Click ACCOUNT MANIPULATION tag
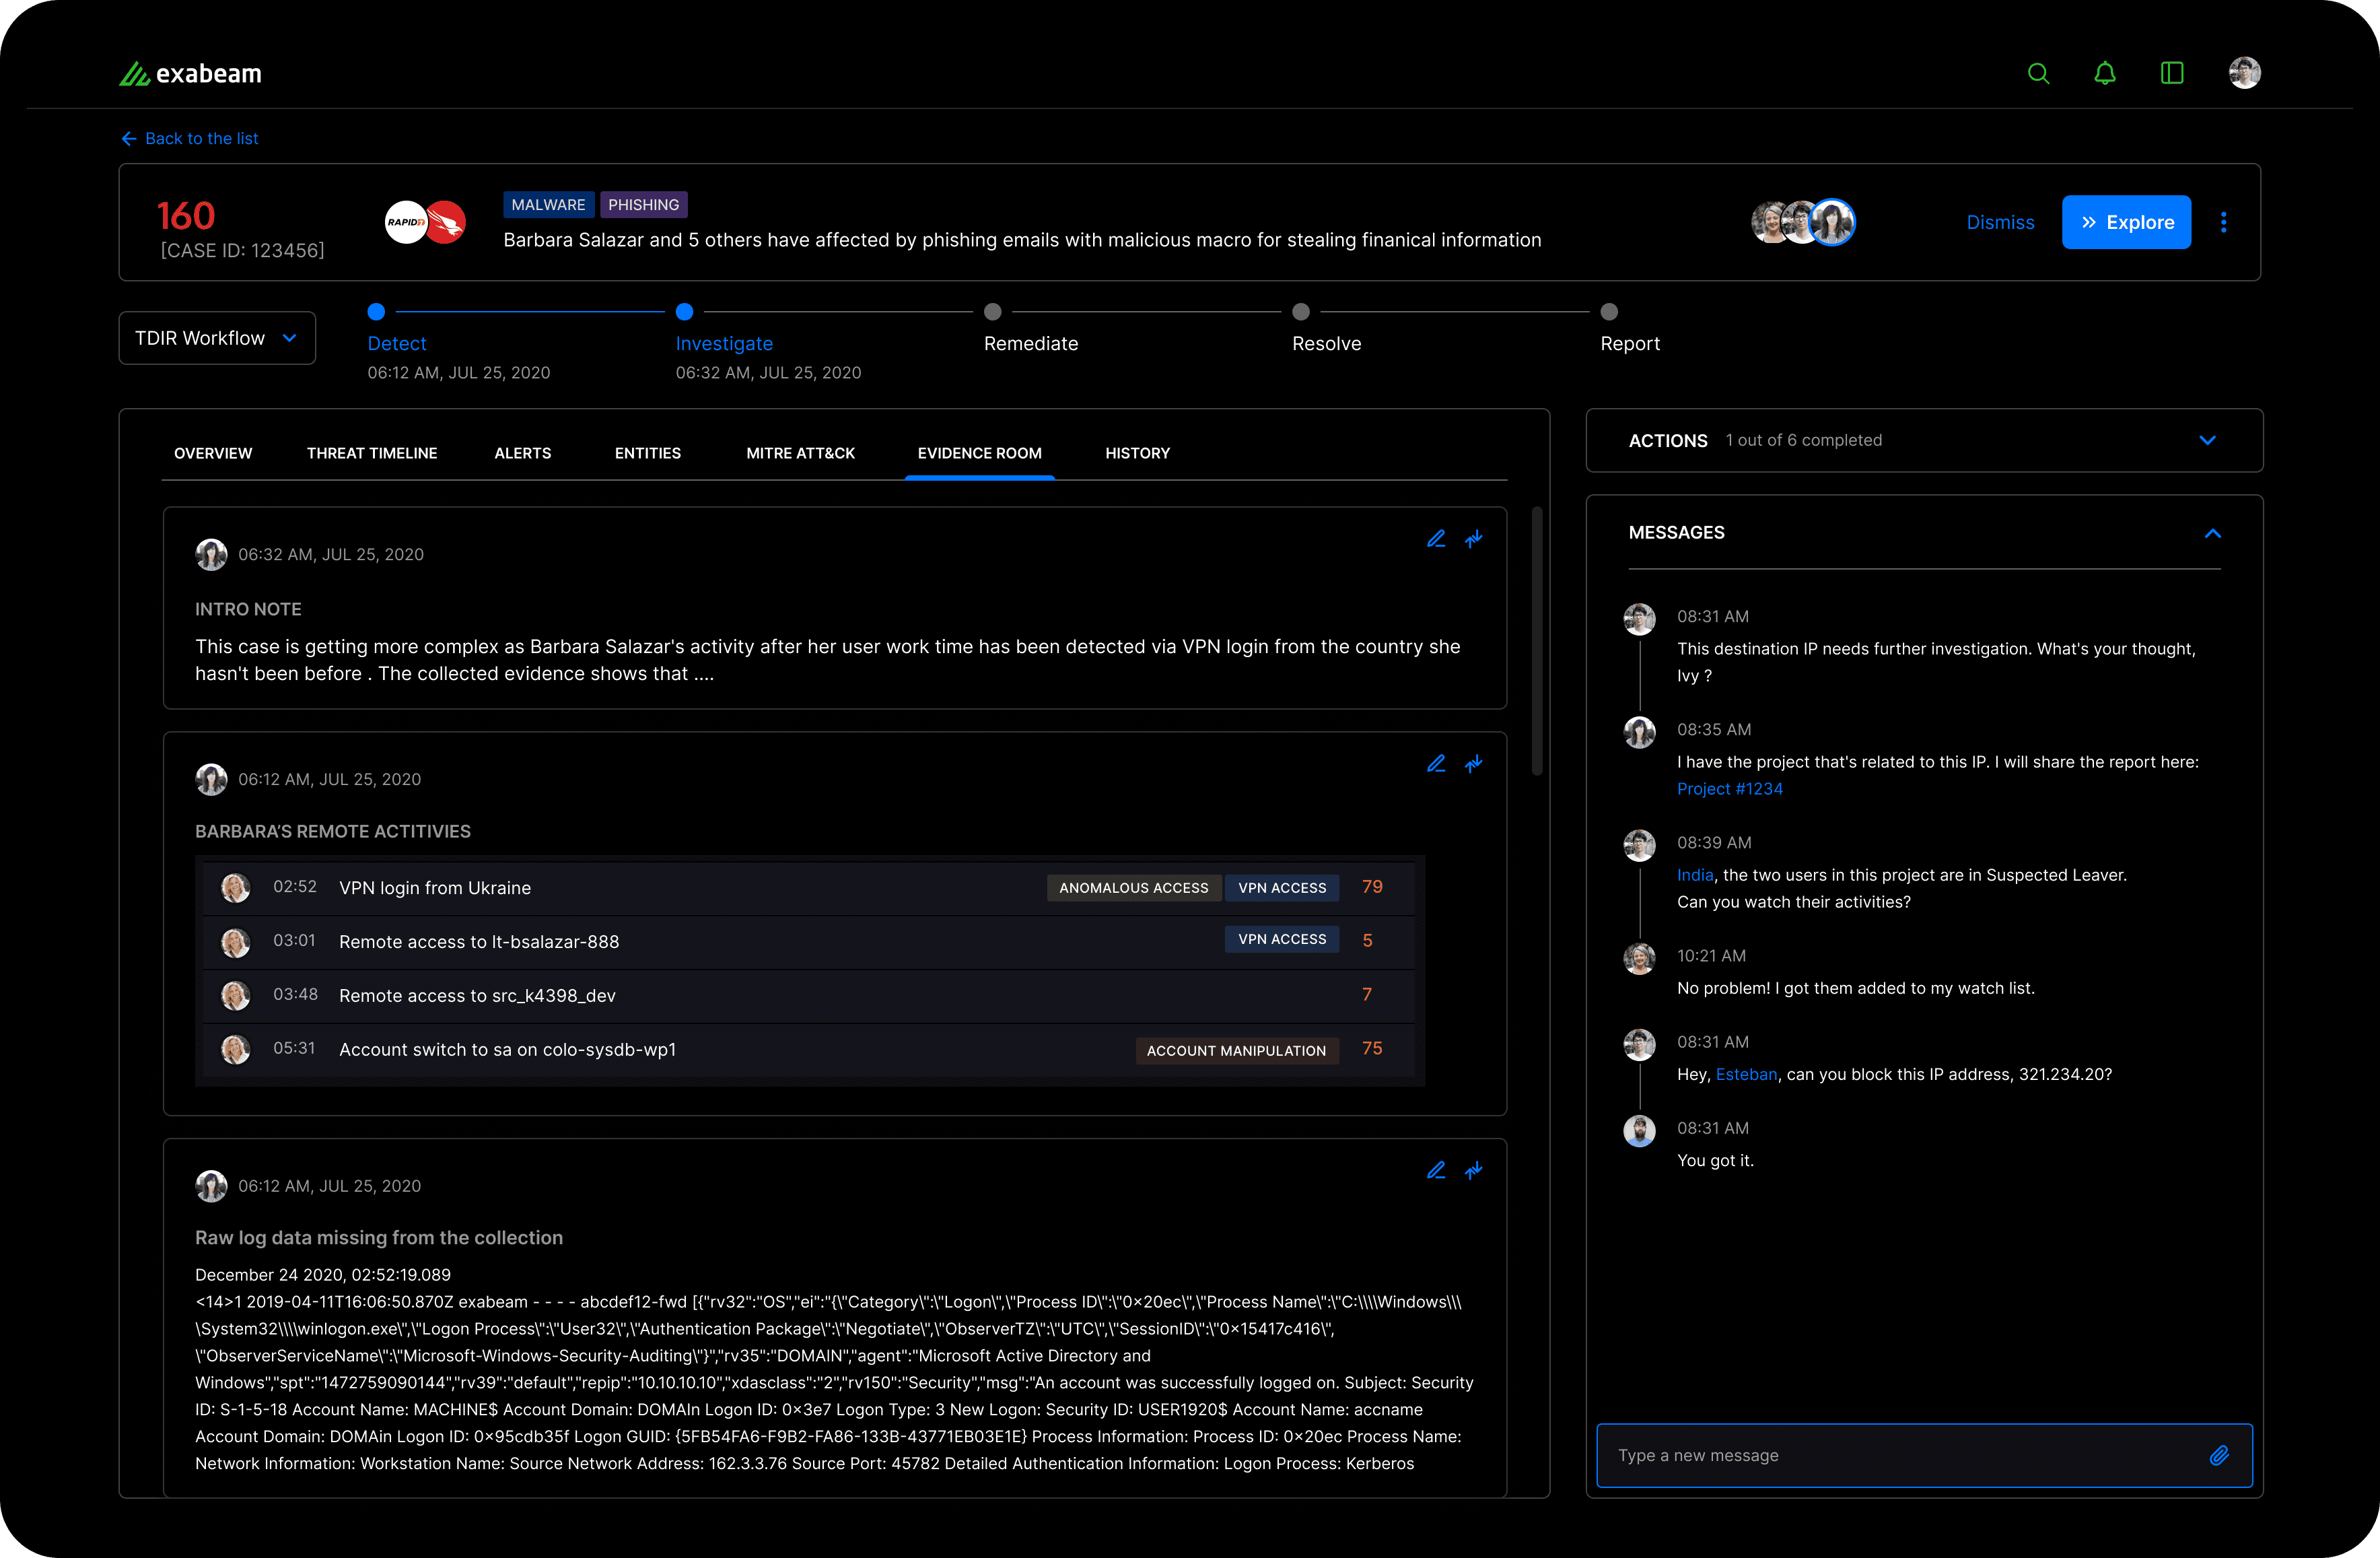This screenshot has width=2380, height=1558. pos(1237,1050)
